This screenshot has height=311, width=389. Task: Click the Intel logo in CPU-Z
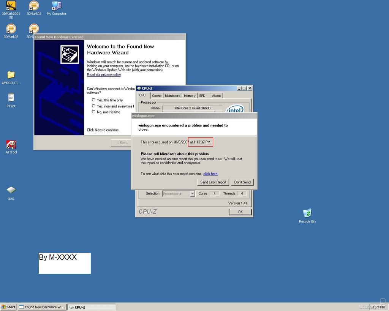pos(235,109)
